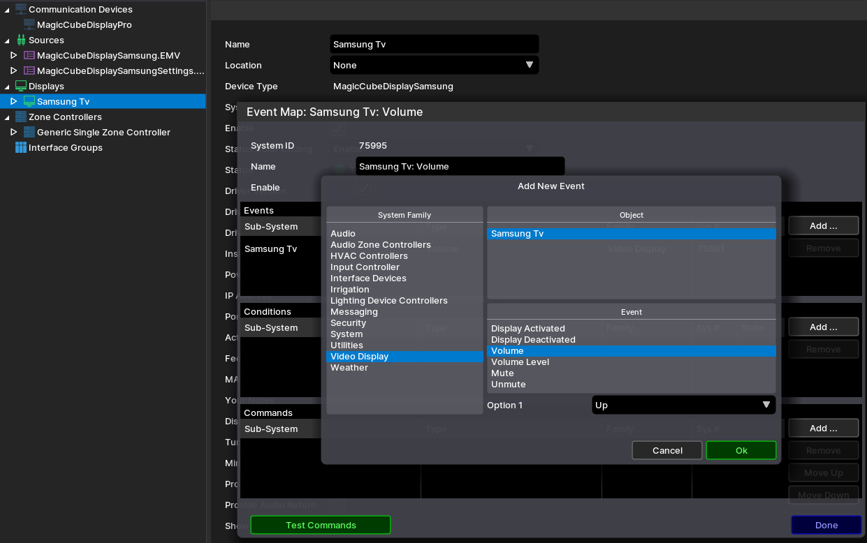The height and width of the screenshot is (543, 867).
Task: Click the Zone Controllers icon
Action: point(20,117)
